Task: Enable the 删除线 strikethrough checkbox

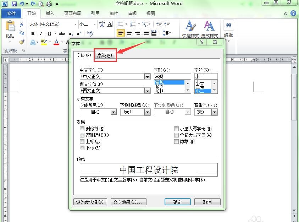Action: coord(82,129)
